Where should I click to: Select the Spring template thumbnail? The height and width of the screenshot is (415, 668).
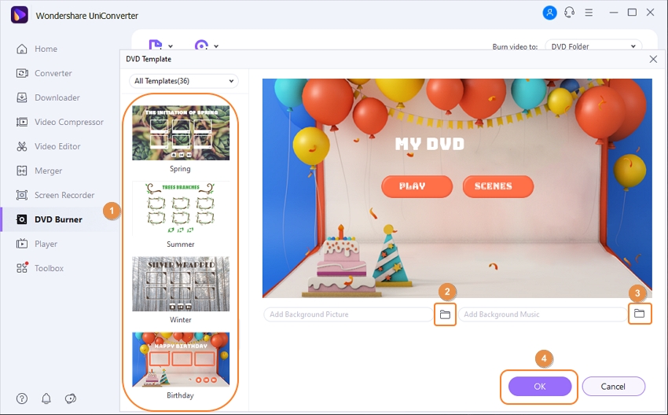tap(181, 134)
